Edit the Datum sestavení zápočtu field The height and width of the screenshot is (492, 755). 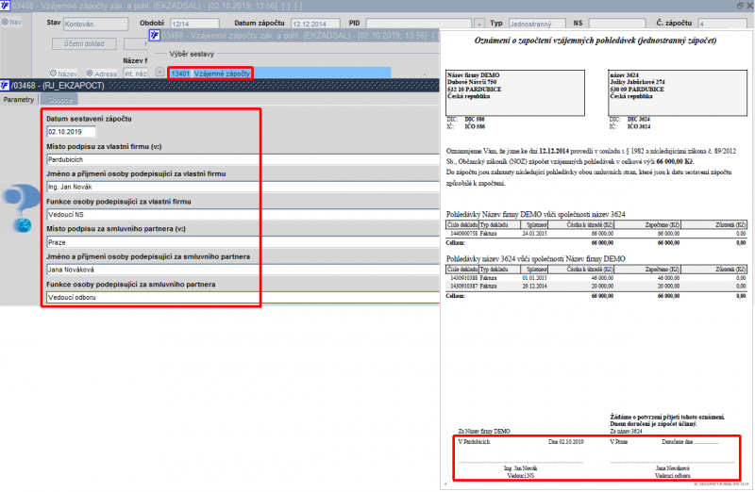71,132
